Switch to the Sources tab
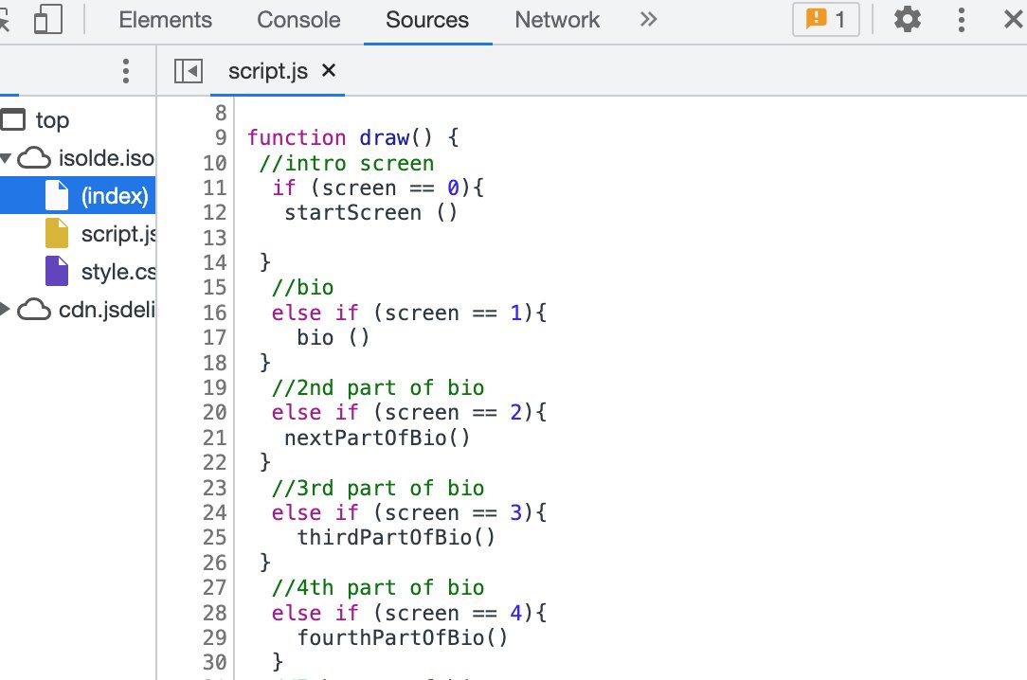Viewport: 1027px width, 680px height. tap(427, 20)
